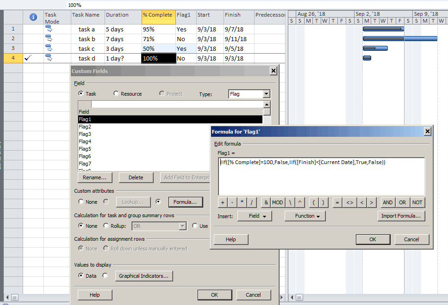The width and height of the screenshot is (448, 305).
Task: Select None for summary rows calculation
Action: pos(81,226)
